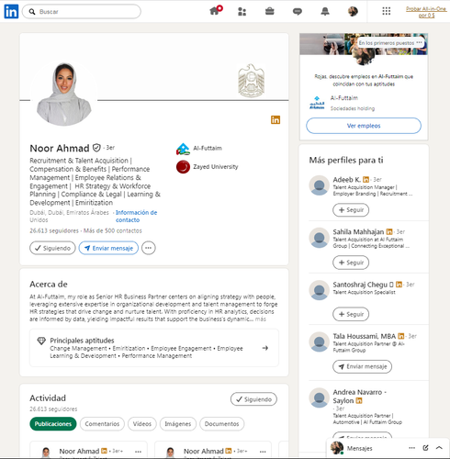The width and height of the screenshot is (450, 459).
Task: Open the more options ellipsis beside Enviar mensaje
Action: (149, 248)
